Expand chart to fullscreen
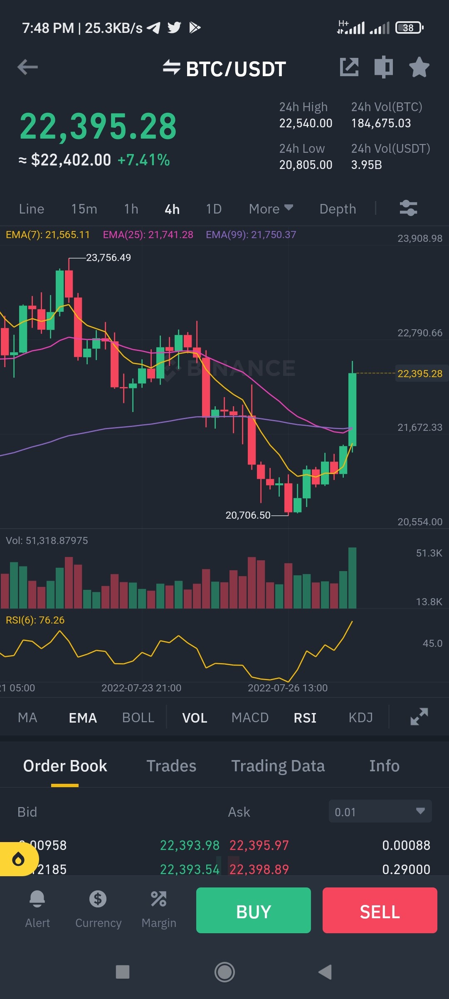 tap(419, 717)
